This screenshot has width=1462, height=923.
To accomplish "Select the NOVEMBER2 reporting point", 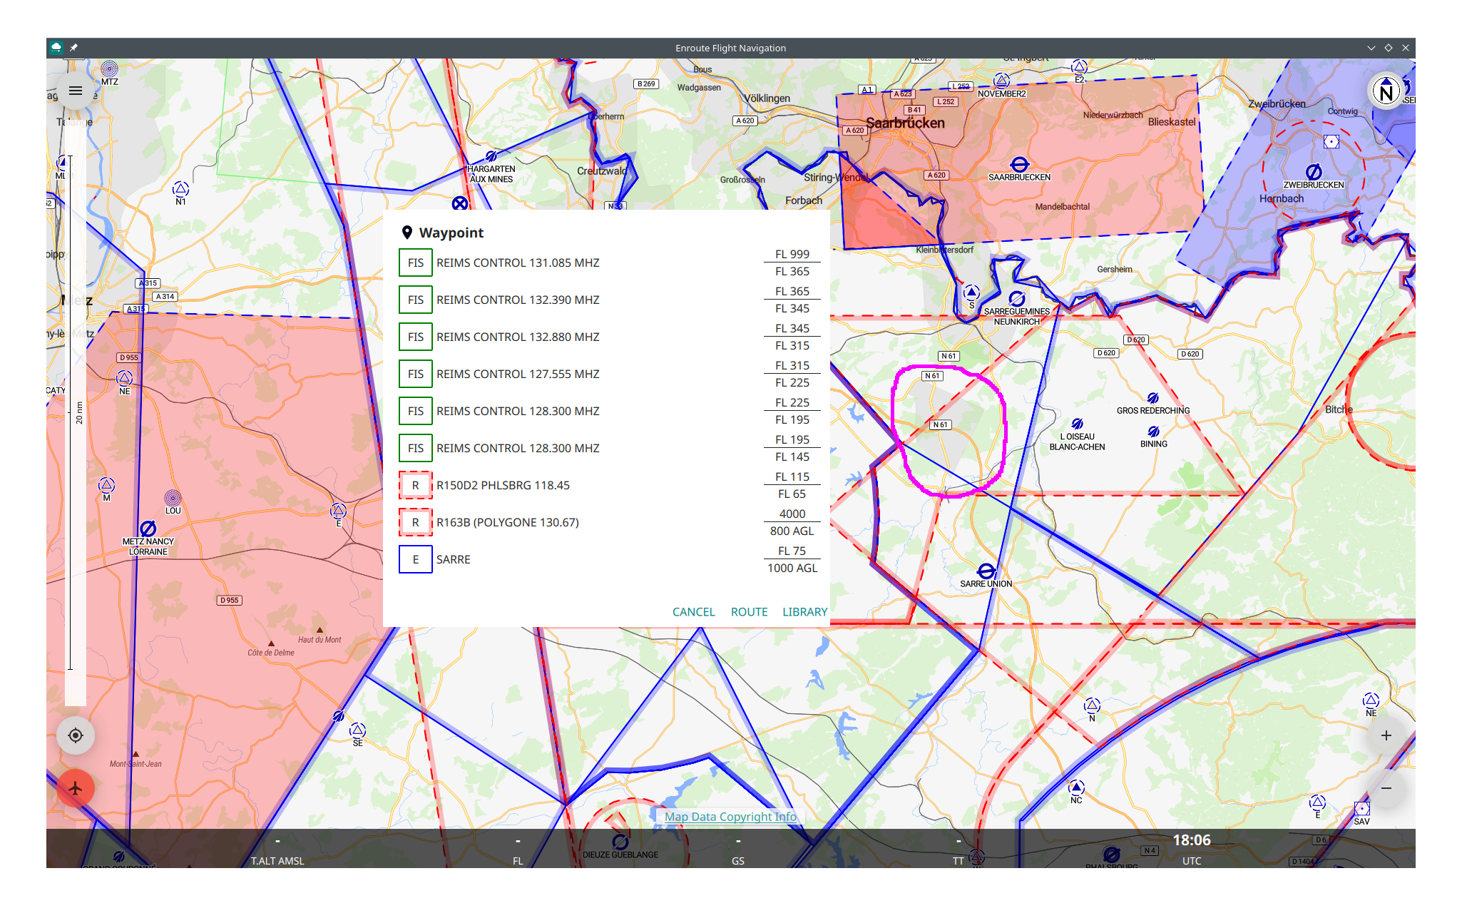I will point(1001,81).
